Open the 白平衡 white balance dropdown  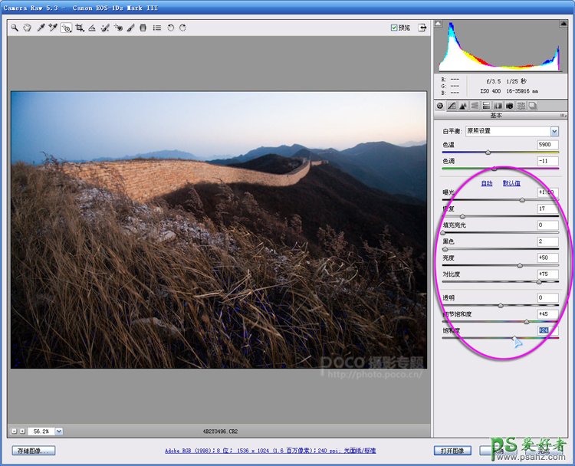[x=554, y=131]
